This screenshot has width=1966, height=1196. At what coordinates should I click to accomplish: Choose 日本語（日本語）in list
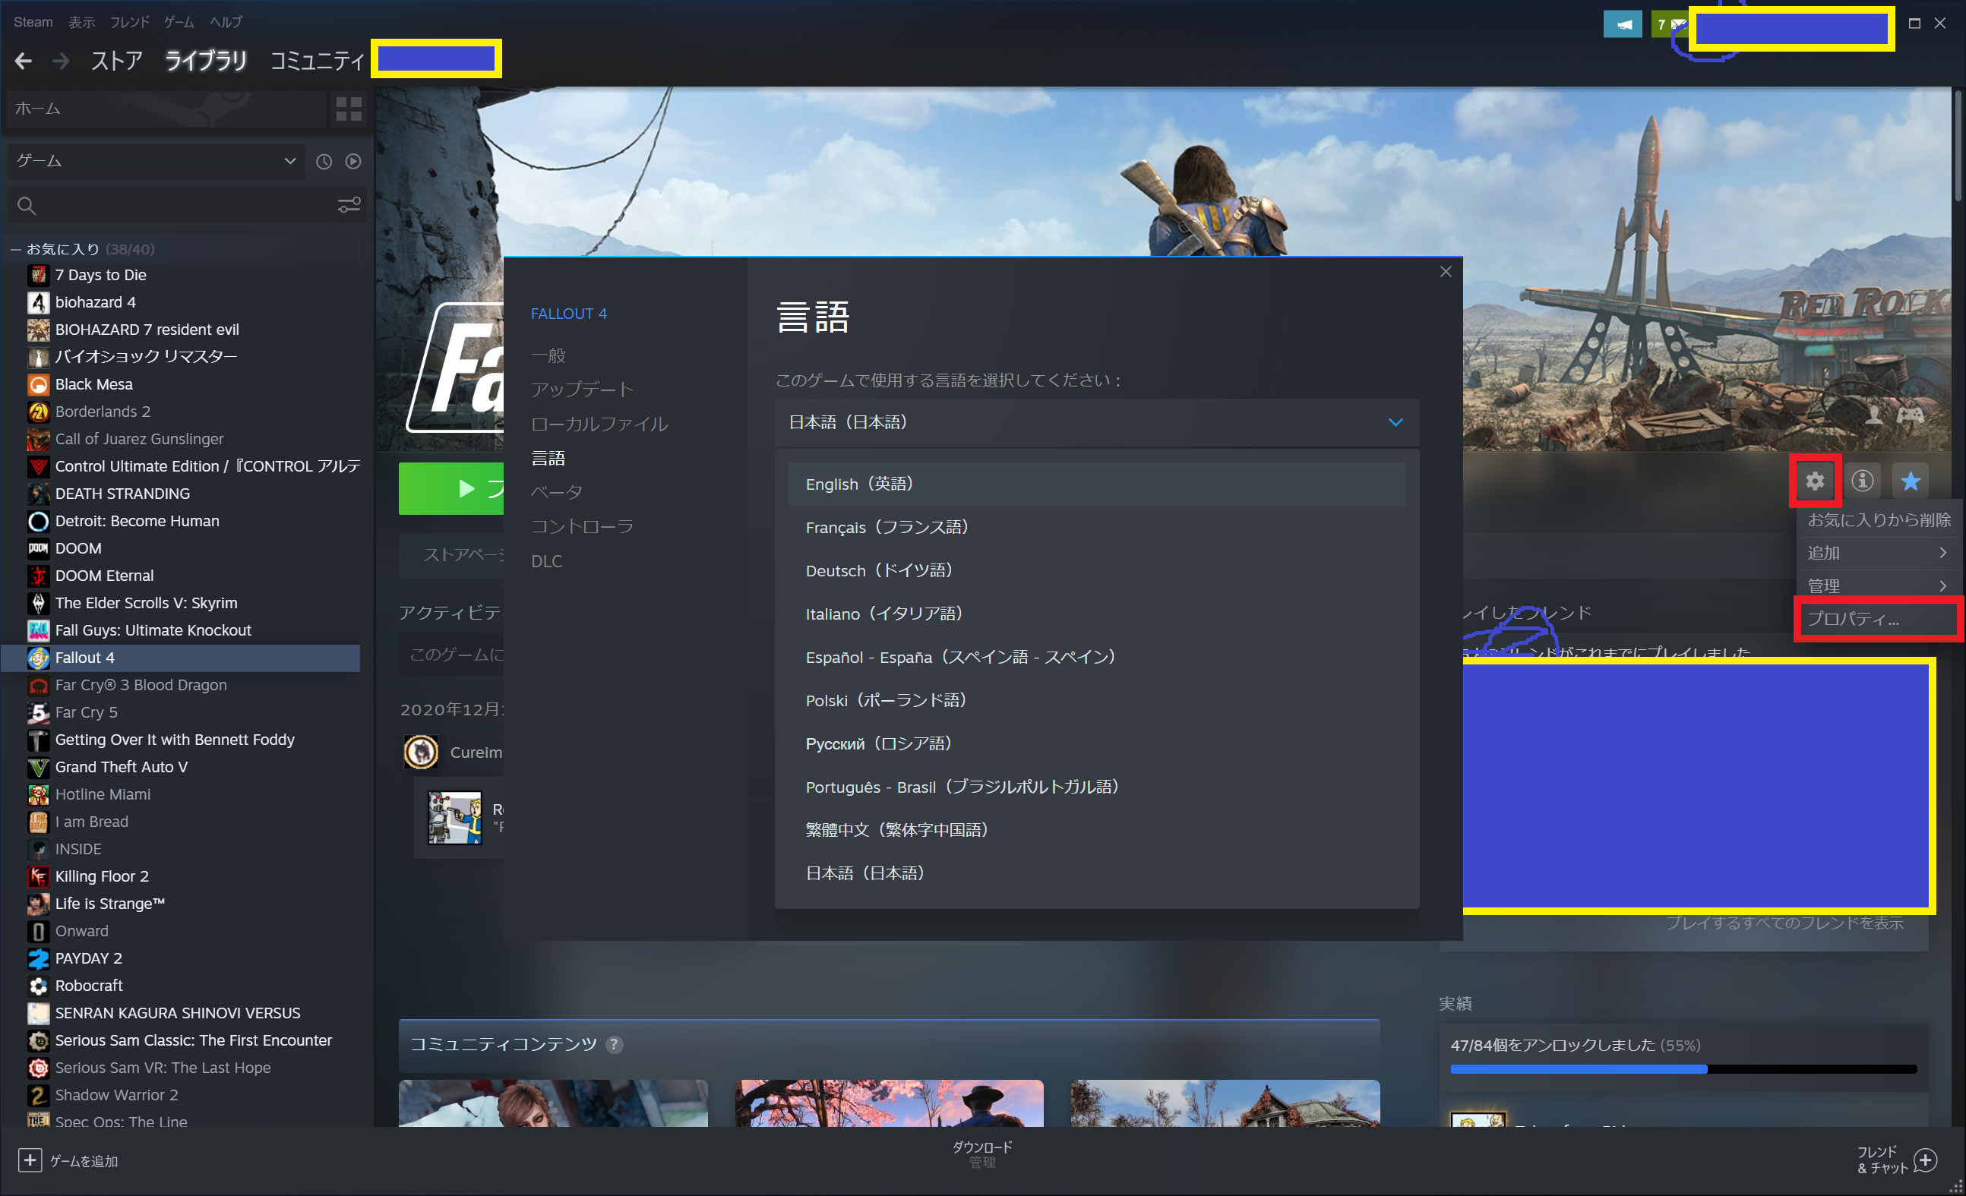click(x=1096, y=873)
